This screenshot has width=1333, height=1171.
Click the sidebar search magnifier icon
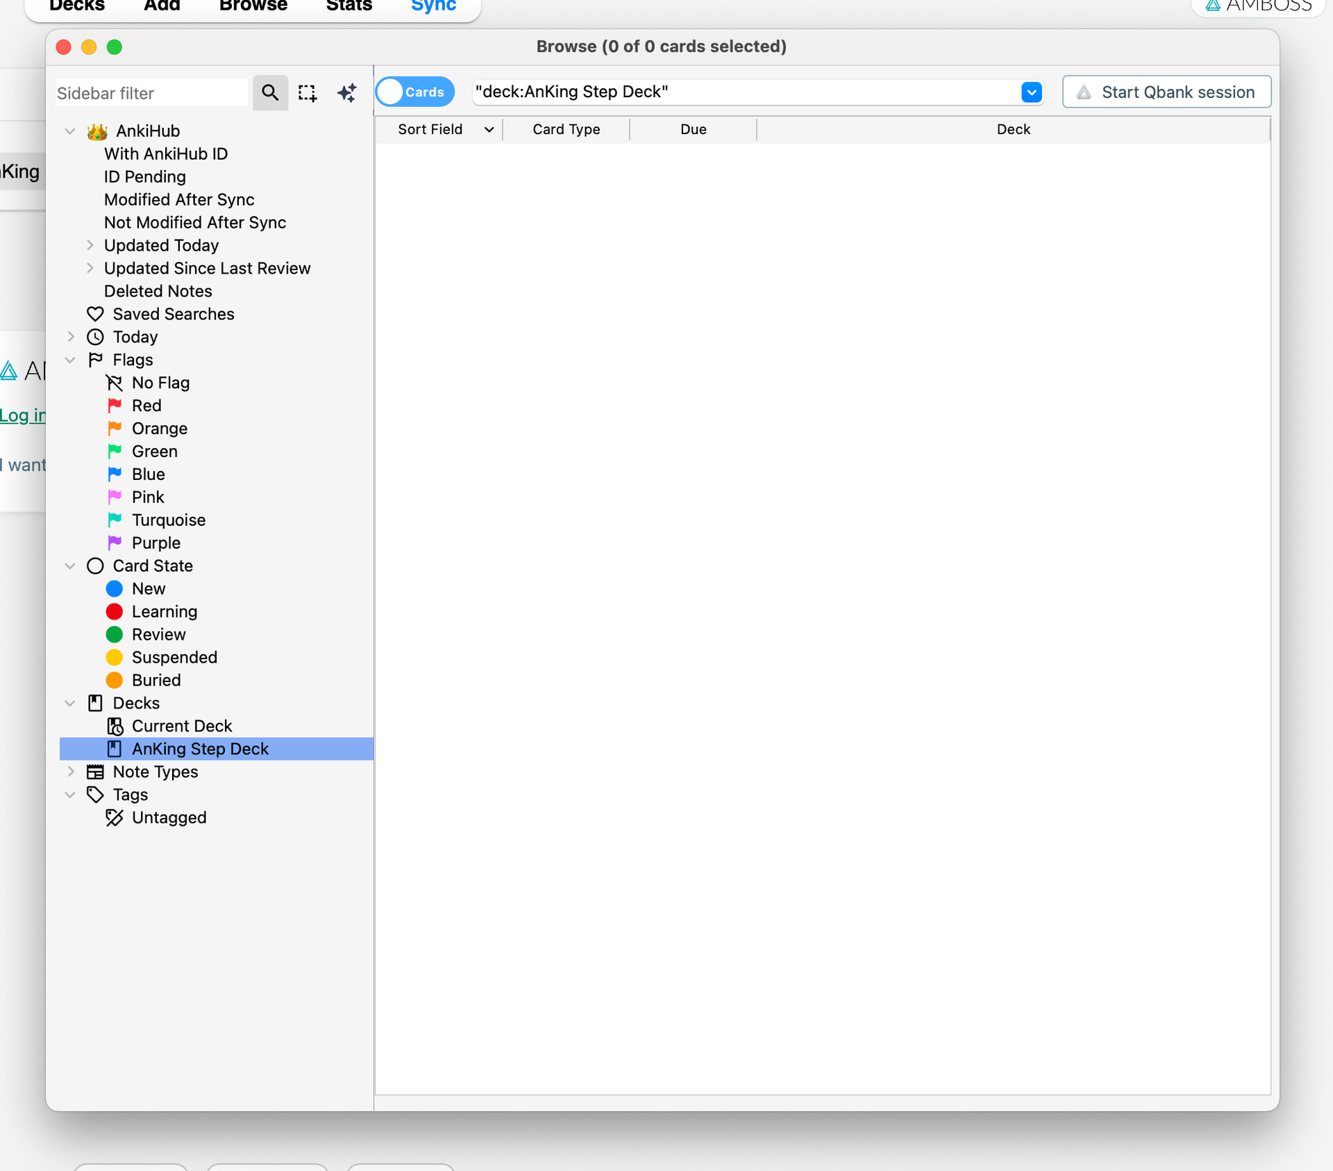(x=270, y=92)
